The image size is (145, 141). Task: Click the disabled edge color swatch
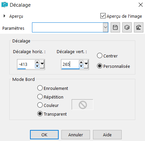tap(82, 105)
